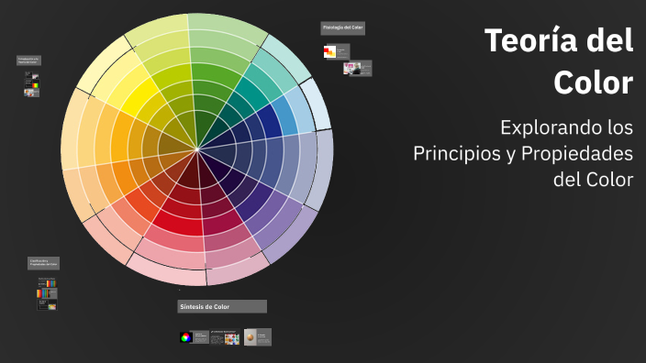Pick the light mint outer-ring segment
The image size is (646, 363).
[x=286, y=59]
